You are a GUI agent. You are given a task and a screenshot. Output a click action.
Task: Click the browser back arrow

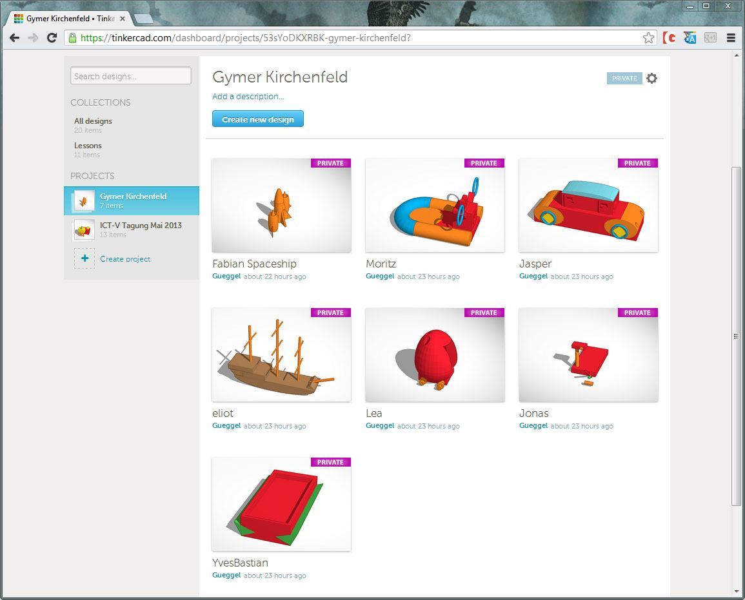(14, 38)
